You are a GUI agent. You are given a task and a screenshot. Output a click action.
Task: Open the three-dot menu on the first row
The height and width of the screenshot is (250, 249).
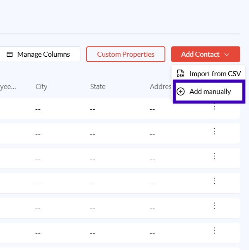(x=214, y=107)
